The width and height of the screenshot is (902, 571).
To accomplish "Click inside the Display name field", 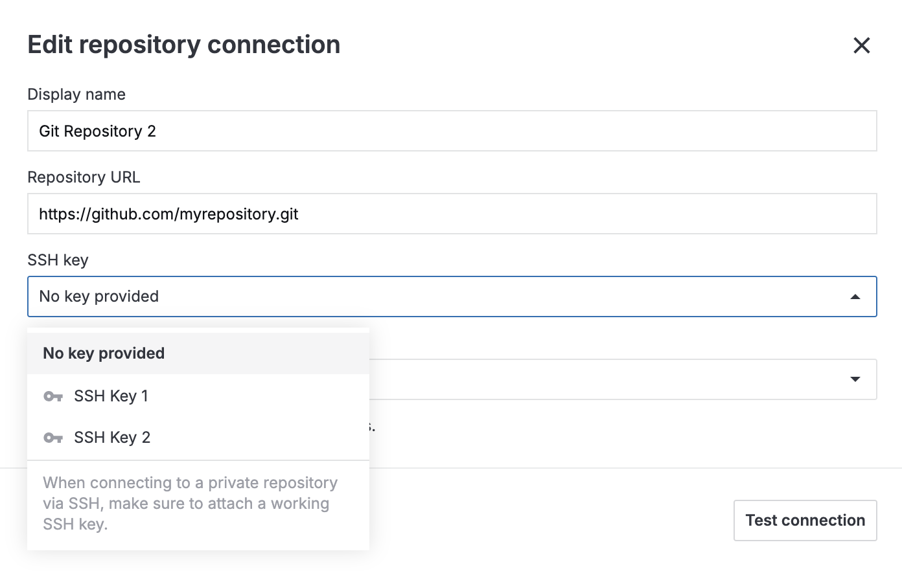I will (x=452, y=131).
